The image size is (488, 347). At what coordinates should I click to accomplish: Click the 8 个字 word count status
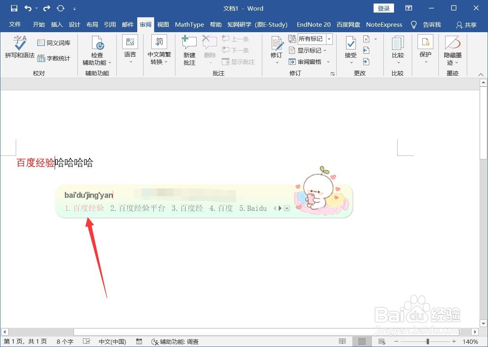click(65, 342)
